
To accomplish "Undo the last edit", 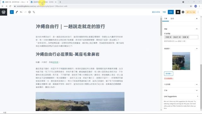I will coord(21,12).
